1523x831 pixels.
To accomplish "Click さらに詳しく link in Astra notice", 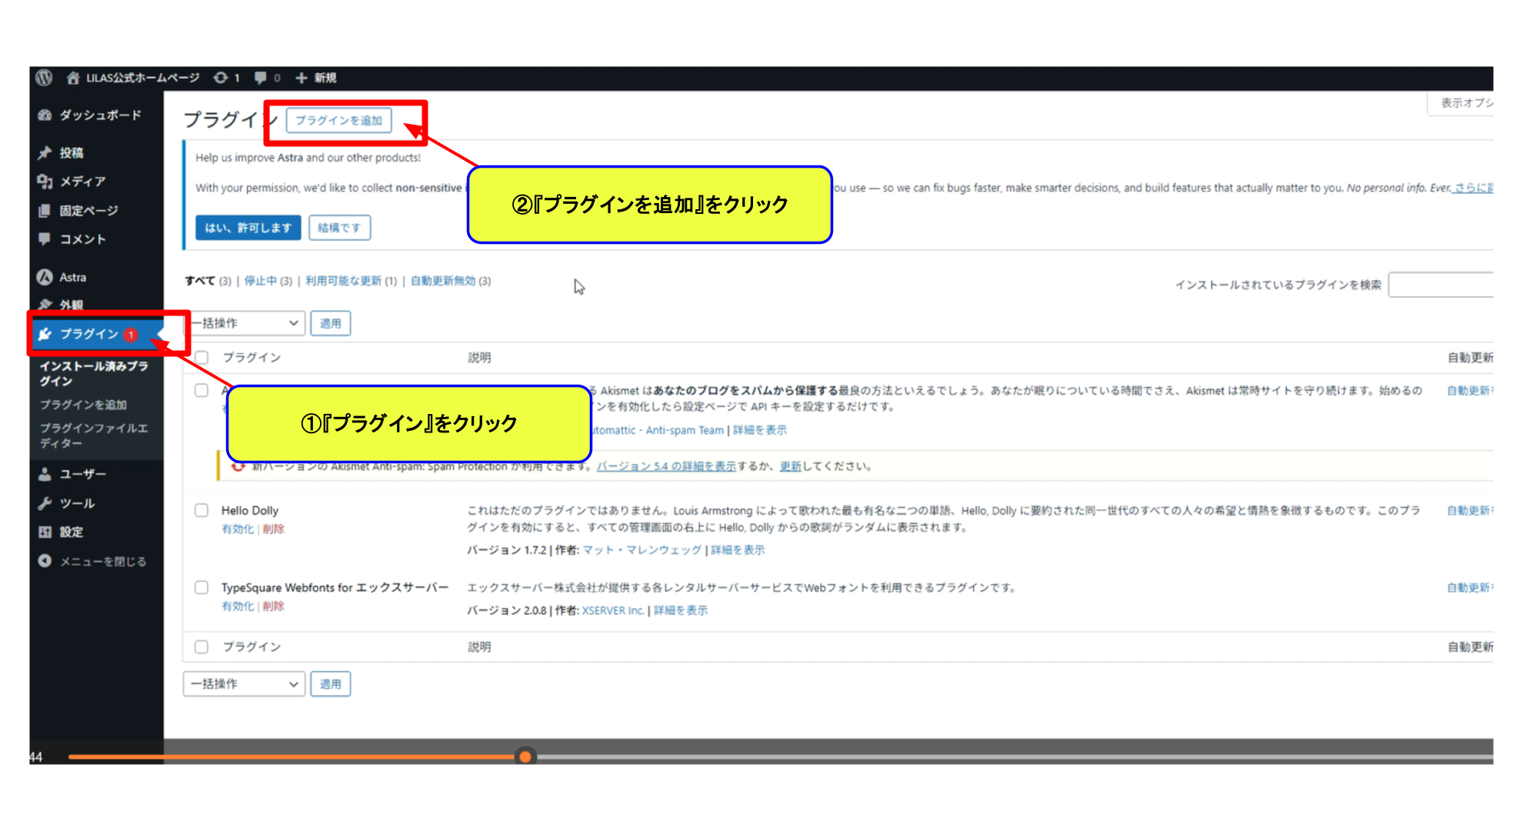I will tap(1473, 188).
